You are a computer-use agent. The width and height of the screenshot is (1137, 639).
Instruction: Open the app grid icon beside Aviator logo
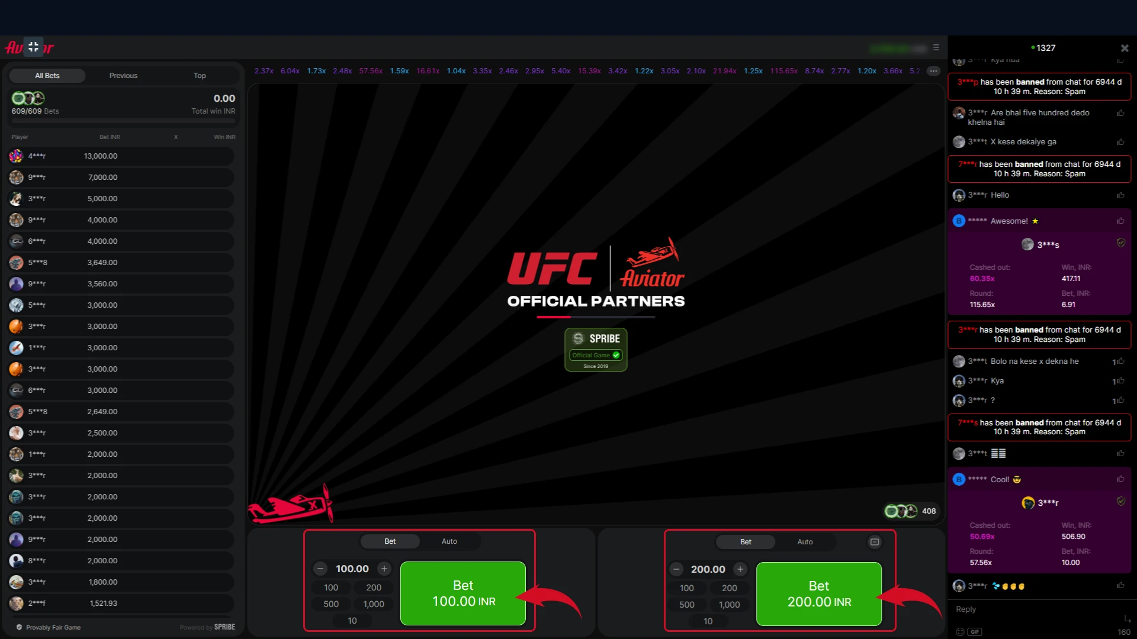pos(34,47)
